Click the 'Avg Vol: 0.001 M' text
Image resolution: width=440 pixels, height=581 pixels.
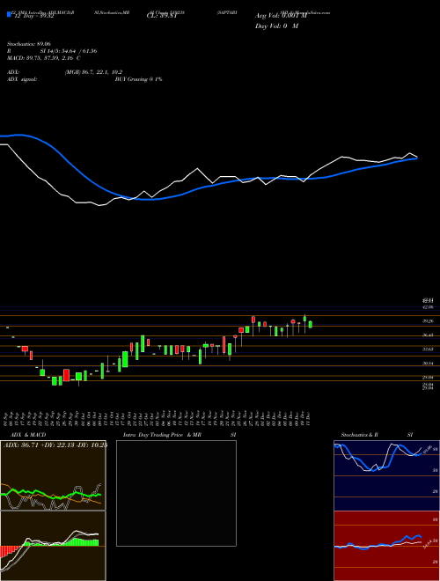(281, 16)
